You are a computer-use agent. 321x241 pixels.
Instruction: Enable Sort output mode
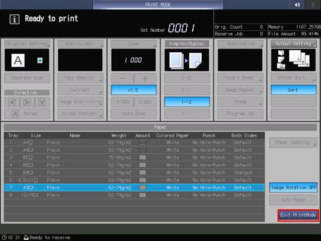(294, 90)
